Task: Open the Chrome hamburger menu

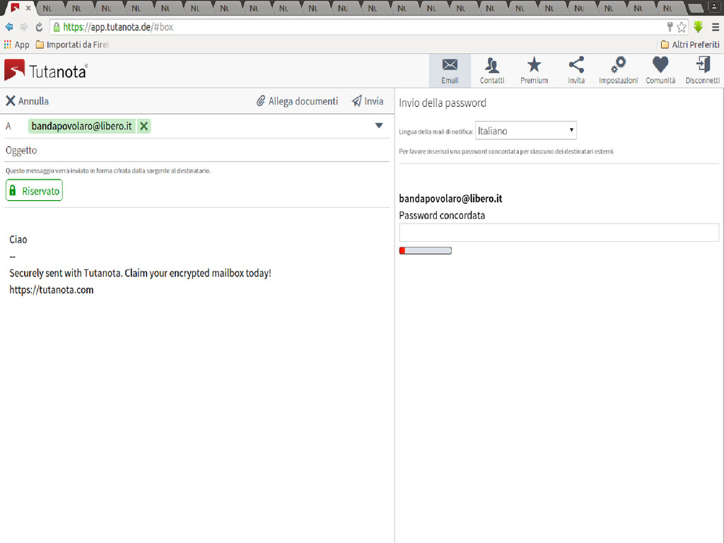Action: [x=716, y=28]
